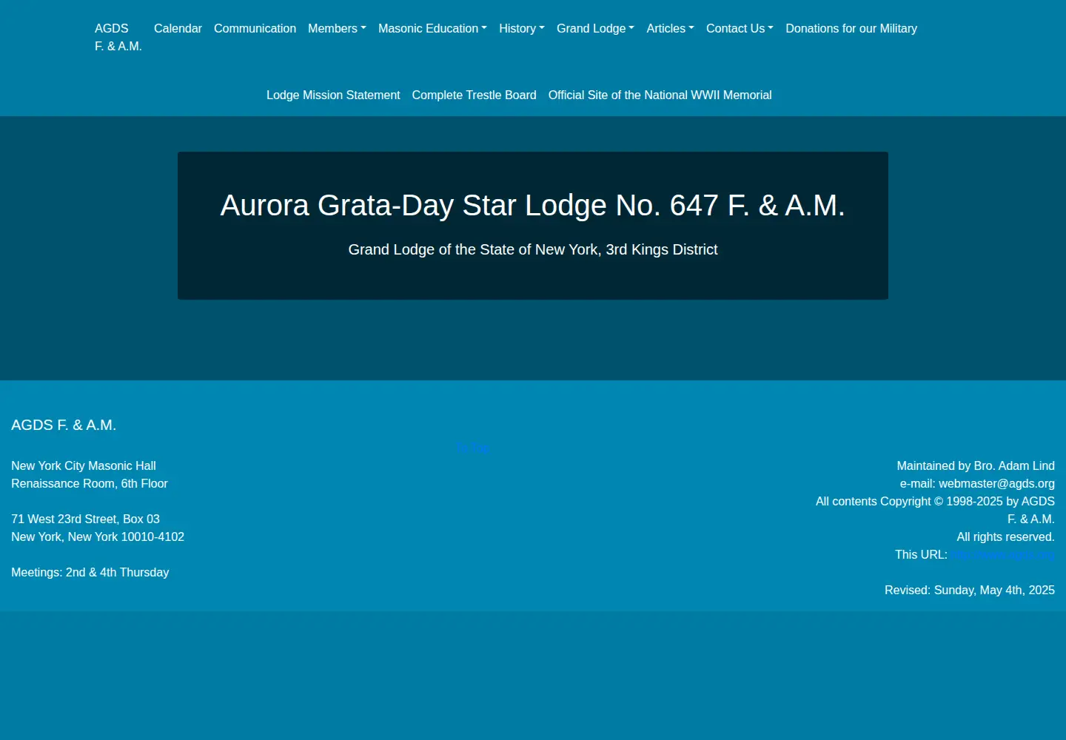
Task: Expand the History dropdown menu
Action: (x=521, y=28)
